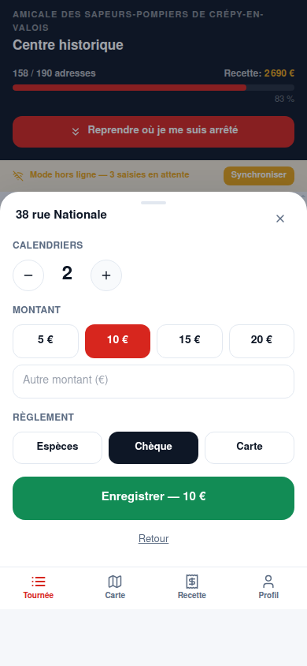Choose Chèque as payment method
307x666 pixels.
coord(153,447)
